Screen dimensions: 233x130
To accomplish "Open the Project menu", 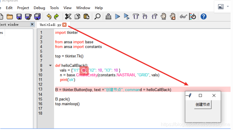I will [x=23, y=8].
